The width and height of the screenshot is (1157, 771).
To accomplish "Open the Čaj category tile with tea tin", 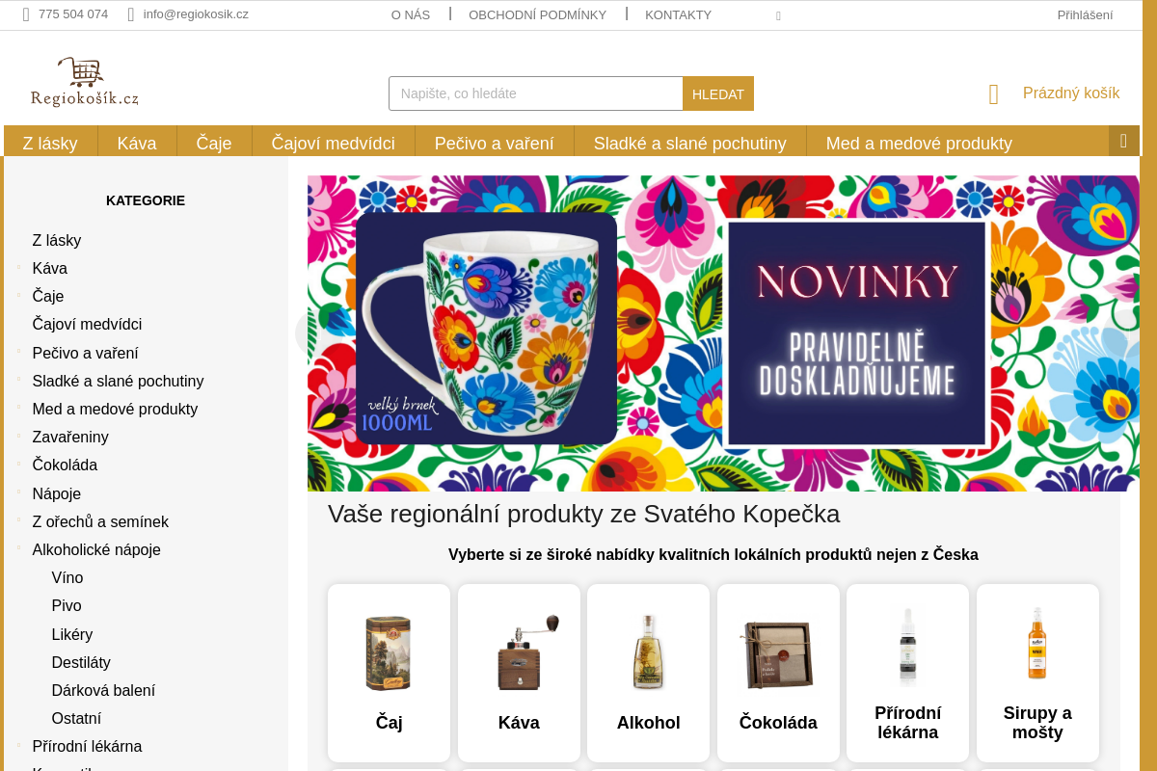I will [389, 673].
